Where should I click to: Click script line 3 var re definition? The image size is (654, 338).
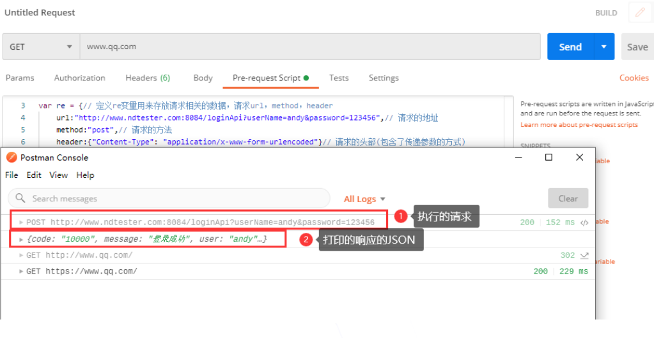(x=185, y=106)
